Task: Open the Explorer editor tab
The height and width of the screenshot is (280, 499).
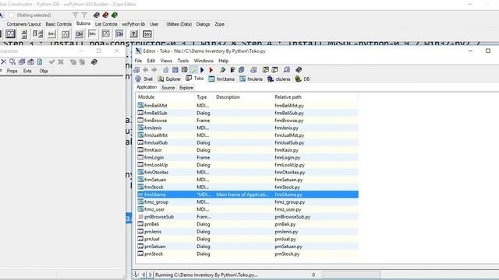Action: point(169,79)
